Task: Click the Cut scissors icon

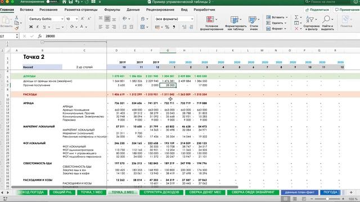Action: coord(16,17)
